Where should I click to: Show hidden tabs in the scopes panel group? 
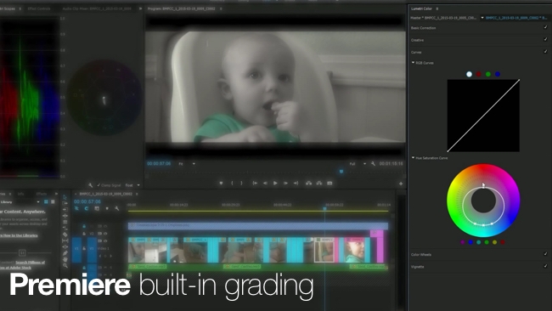140,8
